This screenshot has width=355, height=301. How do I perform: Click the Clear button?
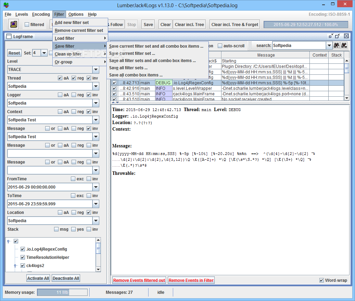pos(165,24)
